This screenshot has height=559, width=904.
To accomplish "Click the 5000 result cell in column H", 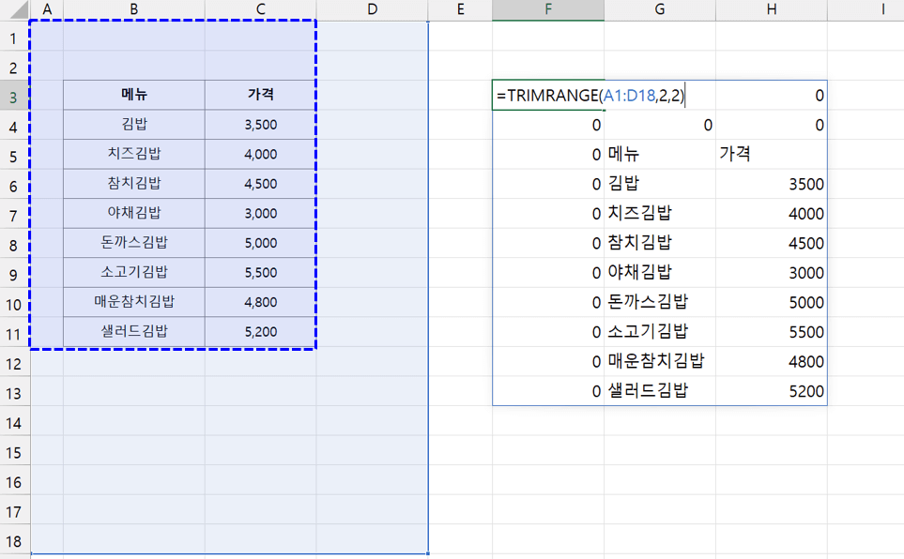I will (772, 302).
